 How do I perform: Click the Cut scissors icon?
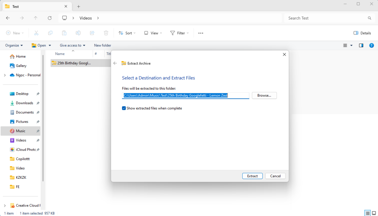[36, 33]
